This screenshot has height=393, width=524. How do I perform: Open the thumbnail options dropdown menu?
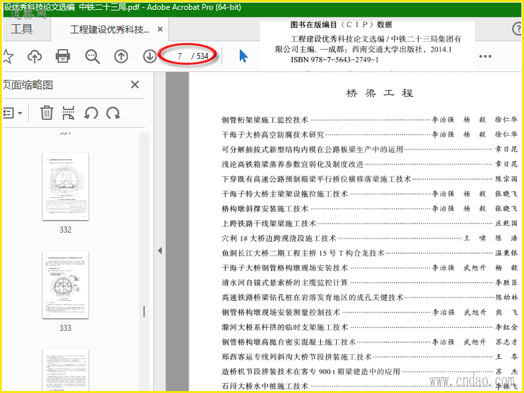click(x=12, y=113)
